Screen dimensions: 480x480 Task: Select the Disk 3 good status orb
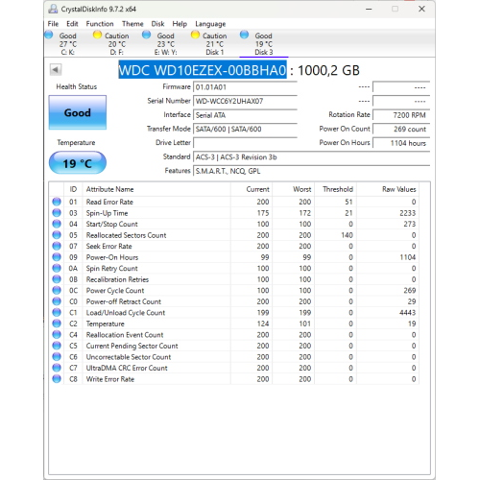tap(244, 35)
